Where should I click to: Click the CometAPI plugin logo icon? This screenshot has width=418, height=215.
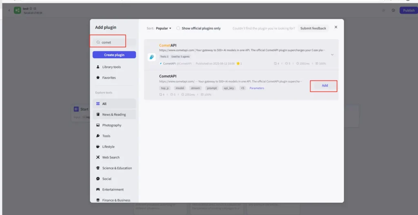pos(152,57)
